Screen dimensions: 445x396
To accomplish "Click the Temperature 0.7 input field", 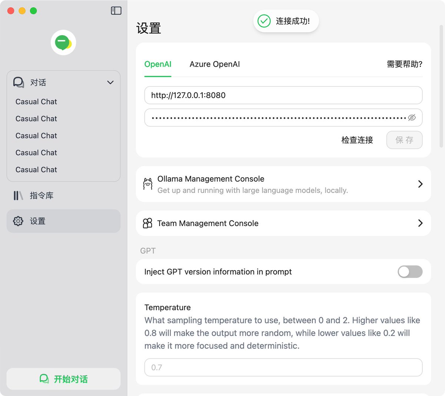I will coord(283,367).
